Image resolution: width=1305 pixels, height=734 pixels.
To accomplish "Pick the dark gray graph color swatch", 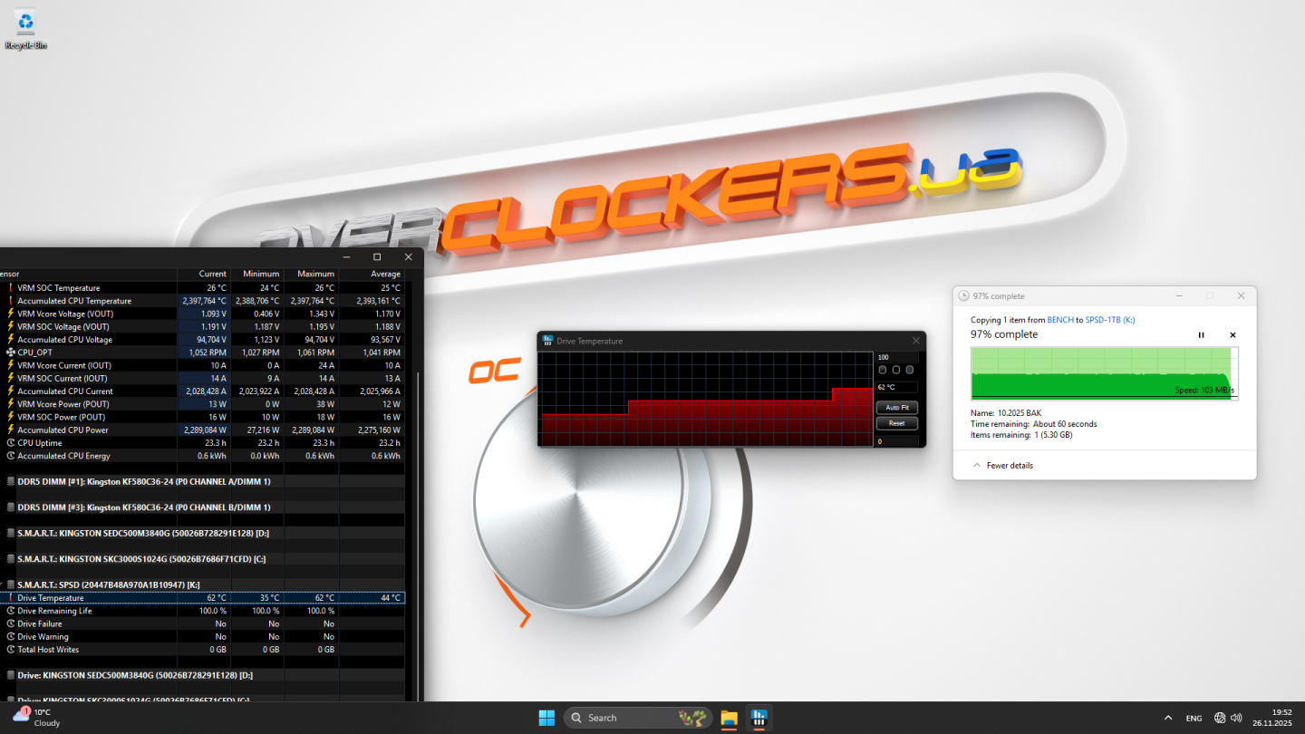I will [883, 370].
